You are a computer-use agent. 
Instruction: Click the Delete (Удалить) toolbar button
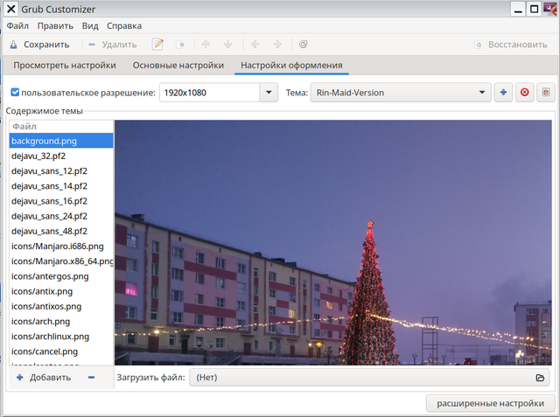[x=113, y=45]
